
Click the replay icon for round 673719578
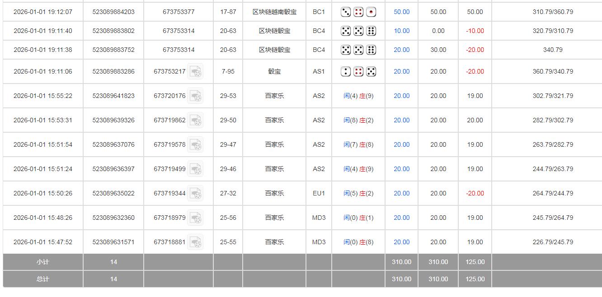point(195,144)
